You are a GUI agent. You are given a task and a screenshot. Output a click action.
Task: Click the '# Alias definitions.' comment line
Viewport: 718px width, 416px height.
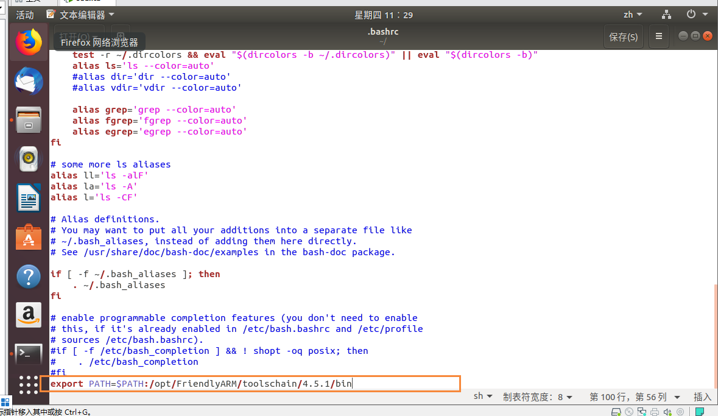105,219
